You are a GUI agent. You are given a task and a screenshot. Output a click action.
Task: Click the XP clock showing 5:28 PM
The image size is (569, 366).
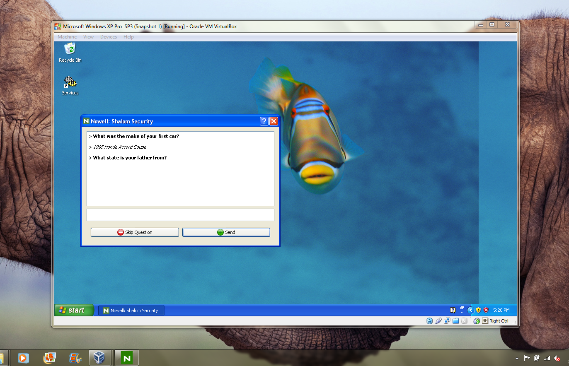pos(501,310)
